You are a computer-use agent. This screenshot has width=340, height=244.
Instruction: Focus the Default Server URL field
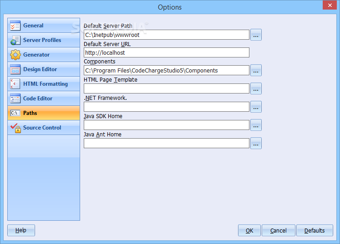coord(166,52)
